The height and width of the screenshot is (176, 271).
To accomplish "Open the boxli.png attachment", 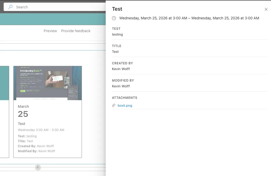I will (x=125, y=106).
